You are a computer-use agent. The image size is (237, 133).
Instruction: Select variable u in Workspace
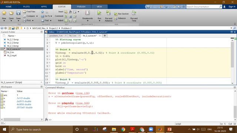point(4,108)
